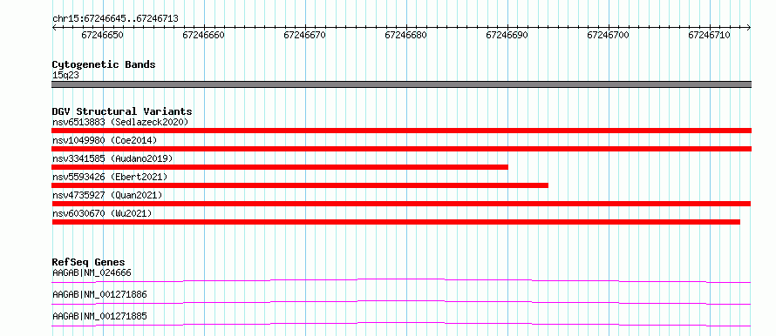776x336 pixels.
Task: Click the red bar for nsv5593426
Action: 300,185
